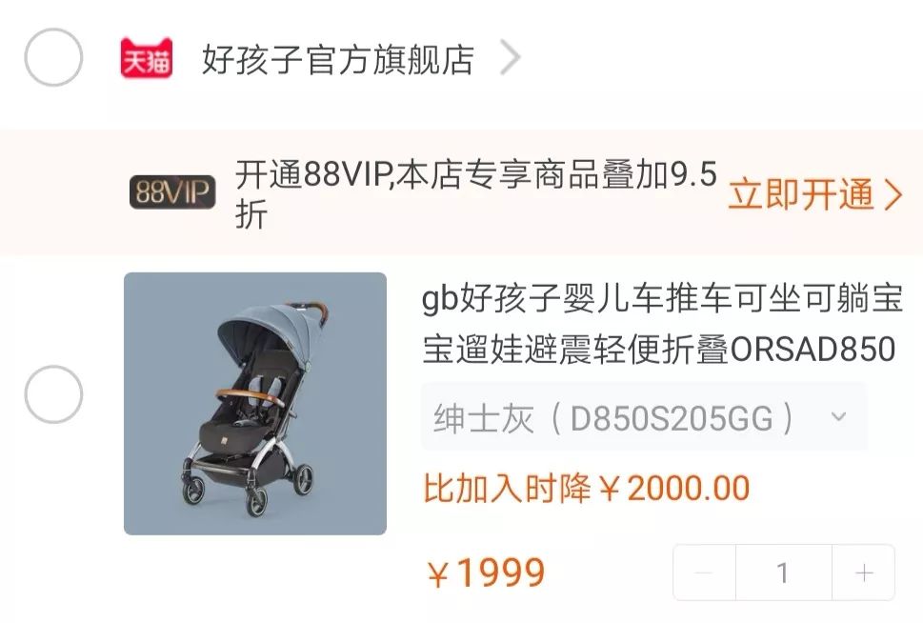
Task: Read the 88VIP 9.5折 discount banner text
Action: [476, 193]
